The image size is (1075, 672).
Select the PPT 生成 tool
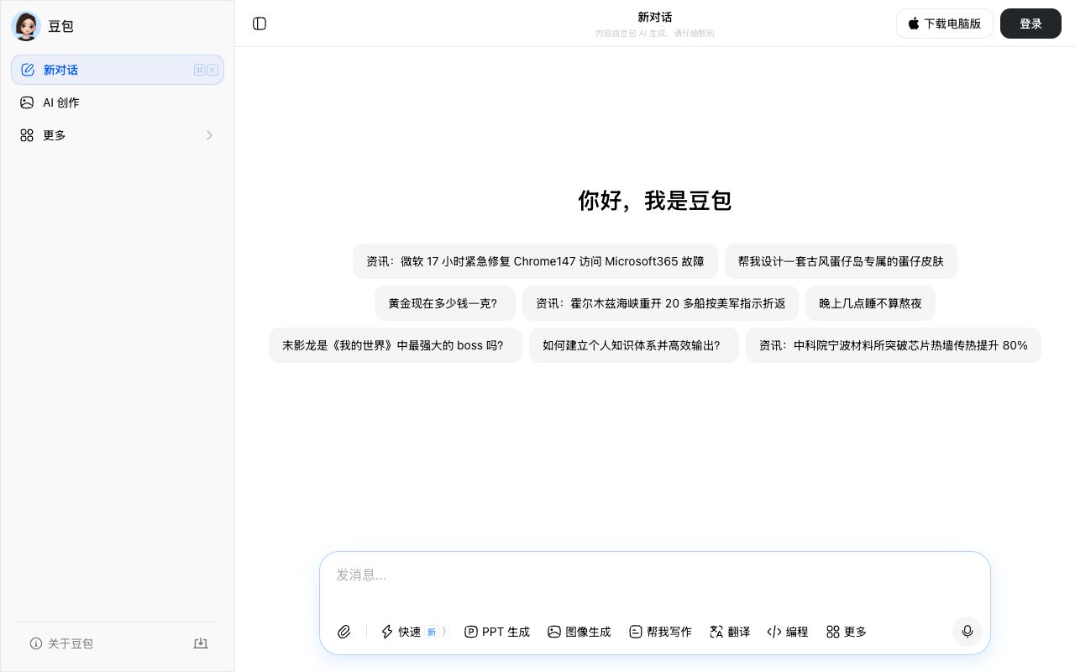point(496,632)
